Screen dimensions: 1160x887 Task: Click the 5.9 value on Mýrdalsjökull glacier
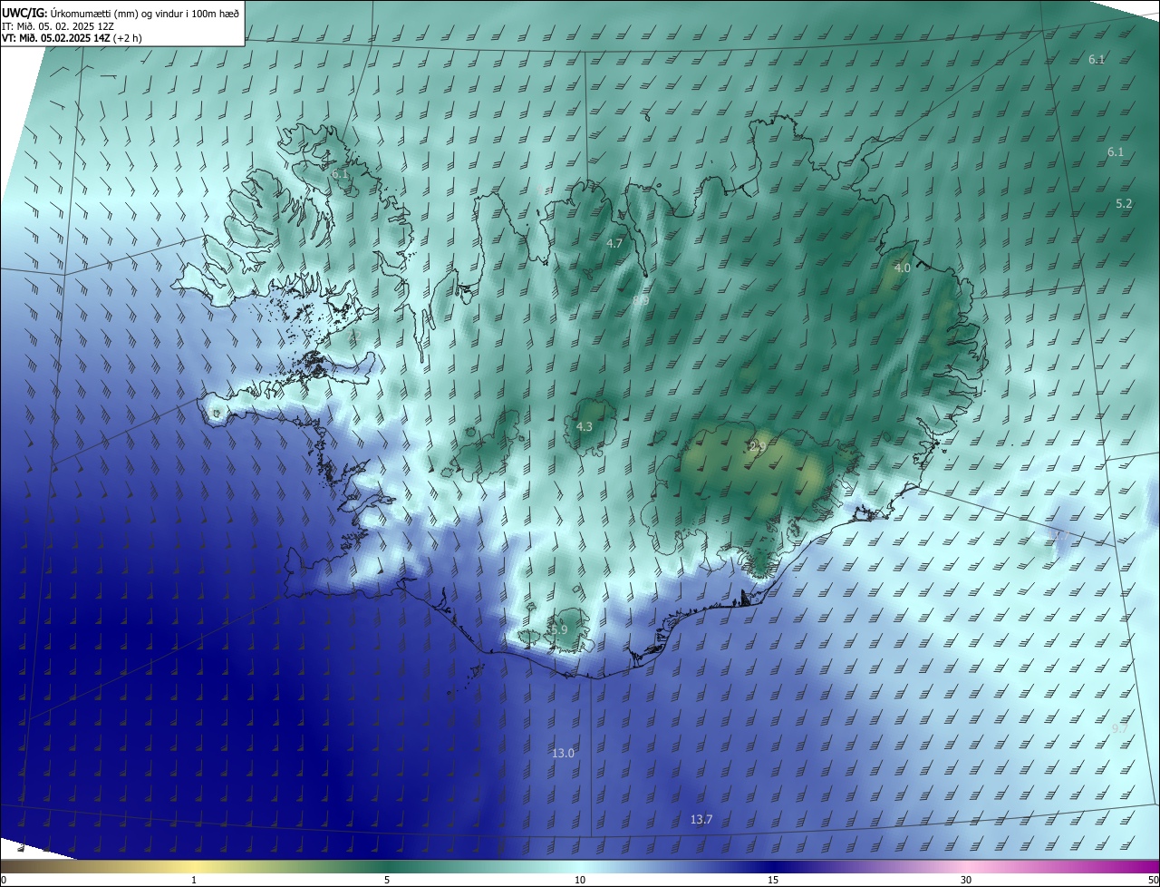[x=558, y=629]
